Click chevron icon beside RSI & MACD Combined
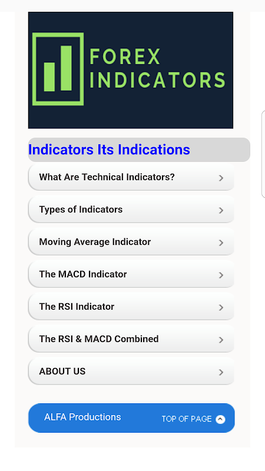Viewport: 265px width, 471px height. [x=221, y=340]
